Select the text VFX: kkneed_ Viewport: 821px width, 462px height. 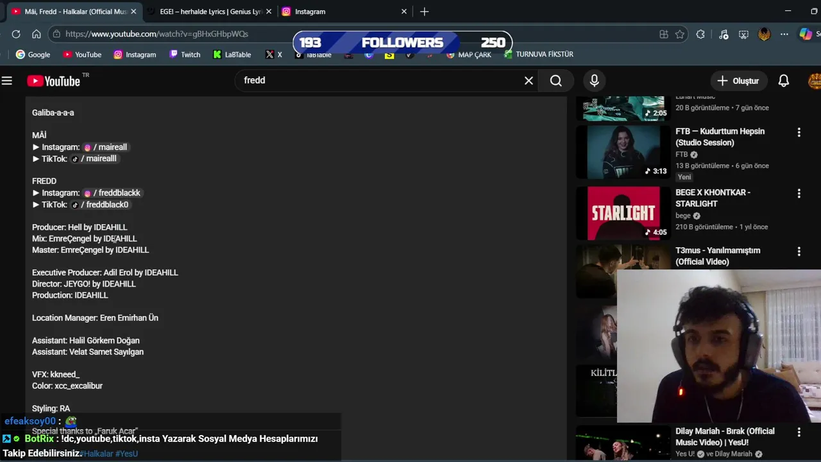pyautogui.click(x=56, y=374)
